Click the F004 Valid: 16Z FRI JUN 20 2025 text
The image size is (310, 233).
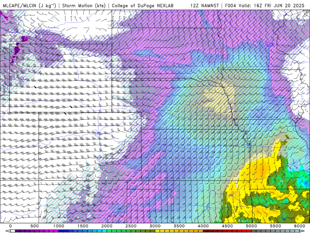(x=265, y=5)
